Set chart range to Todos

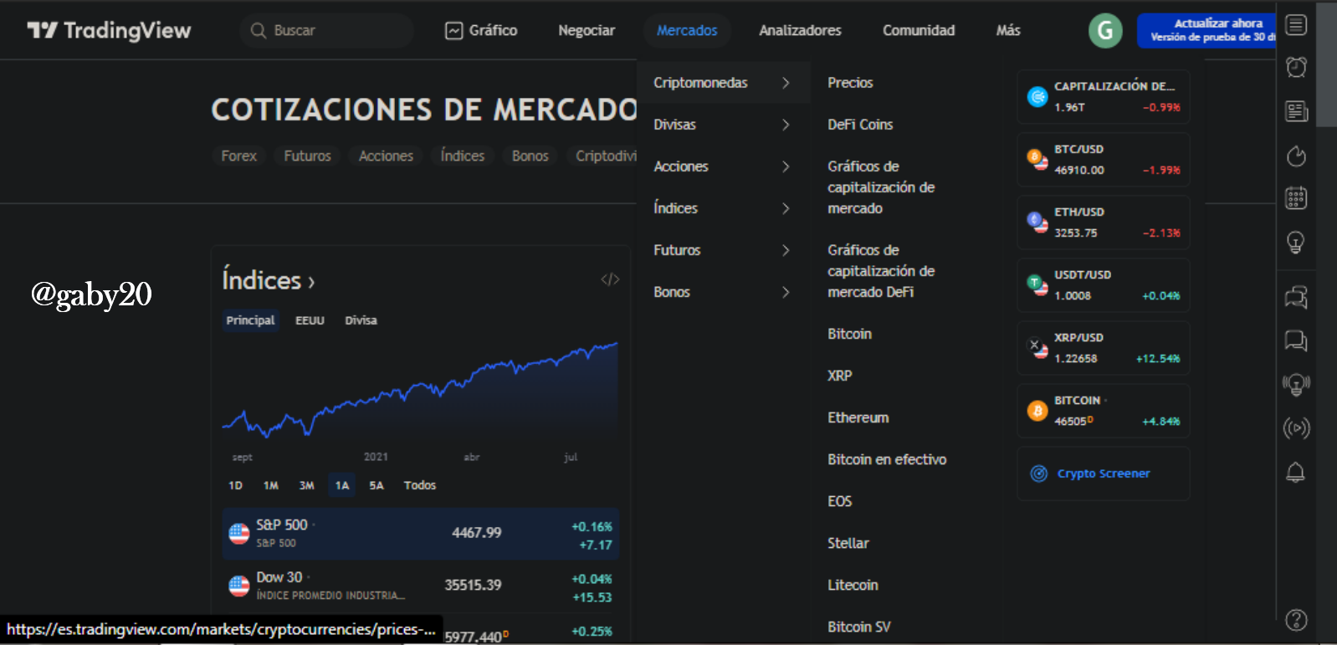tap(420, 485)
